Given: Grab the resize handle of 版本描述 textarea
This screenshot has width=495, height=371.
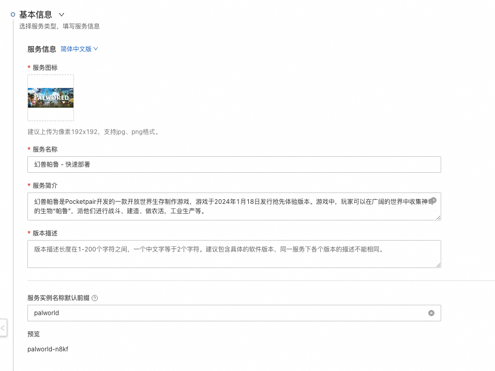Looking at the screenshot, I should 438,265.
